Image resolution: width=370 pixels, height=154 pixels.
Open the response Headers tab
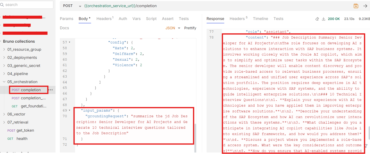238,18
